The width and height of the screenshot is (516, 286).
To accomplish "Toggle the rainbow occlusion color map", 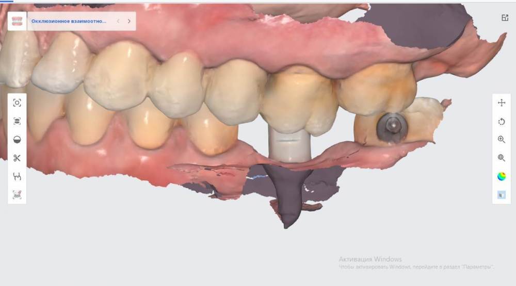I will point(502,177).
